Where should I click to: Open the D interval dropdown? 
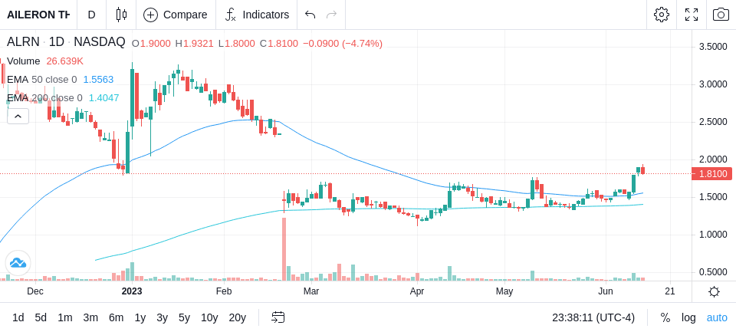click(x=91, y=15)
